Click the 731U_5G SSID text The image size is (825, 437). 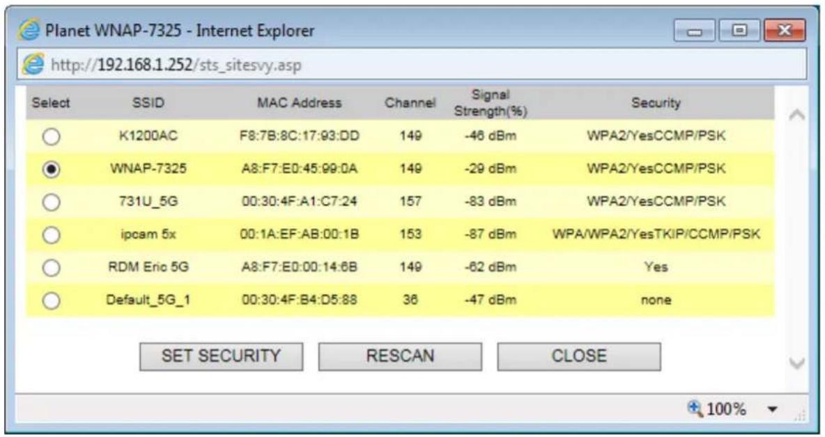tap(148, 202)
